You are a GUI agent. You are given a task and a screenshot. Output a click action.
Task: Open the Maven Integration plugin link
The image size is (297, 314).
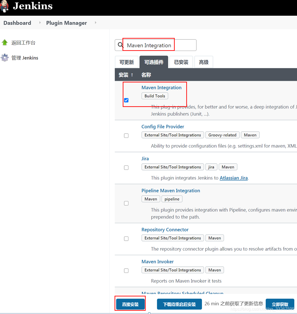[x=161, y=87]
